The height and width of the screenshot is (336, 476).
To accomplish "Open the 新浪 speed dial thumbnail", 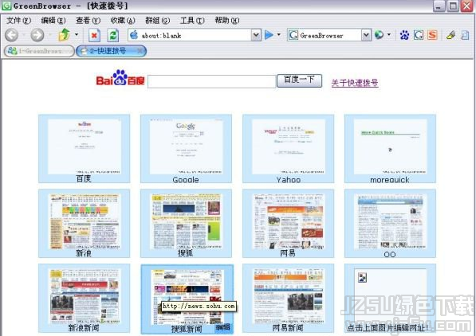I will [x=84, y=224].
